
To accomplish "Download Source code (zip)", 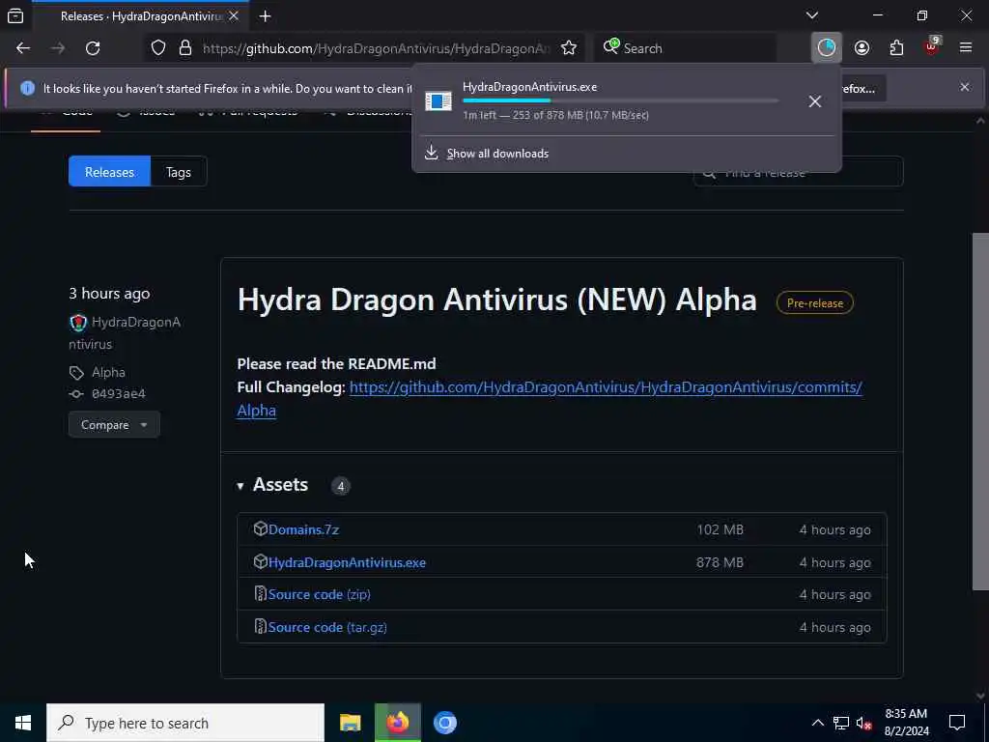I will click(x=319, y=594).
